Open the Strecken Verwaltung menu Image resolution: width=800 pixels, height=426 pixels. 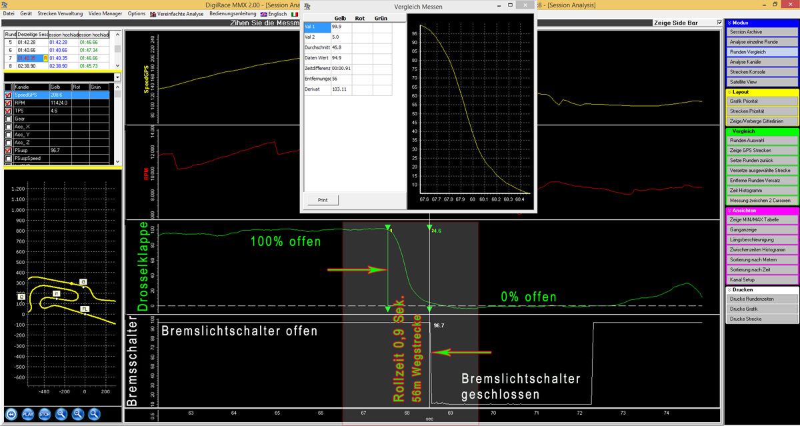point(60,13)
